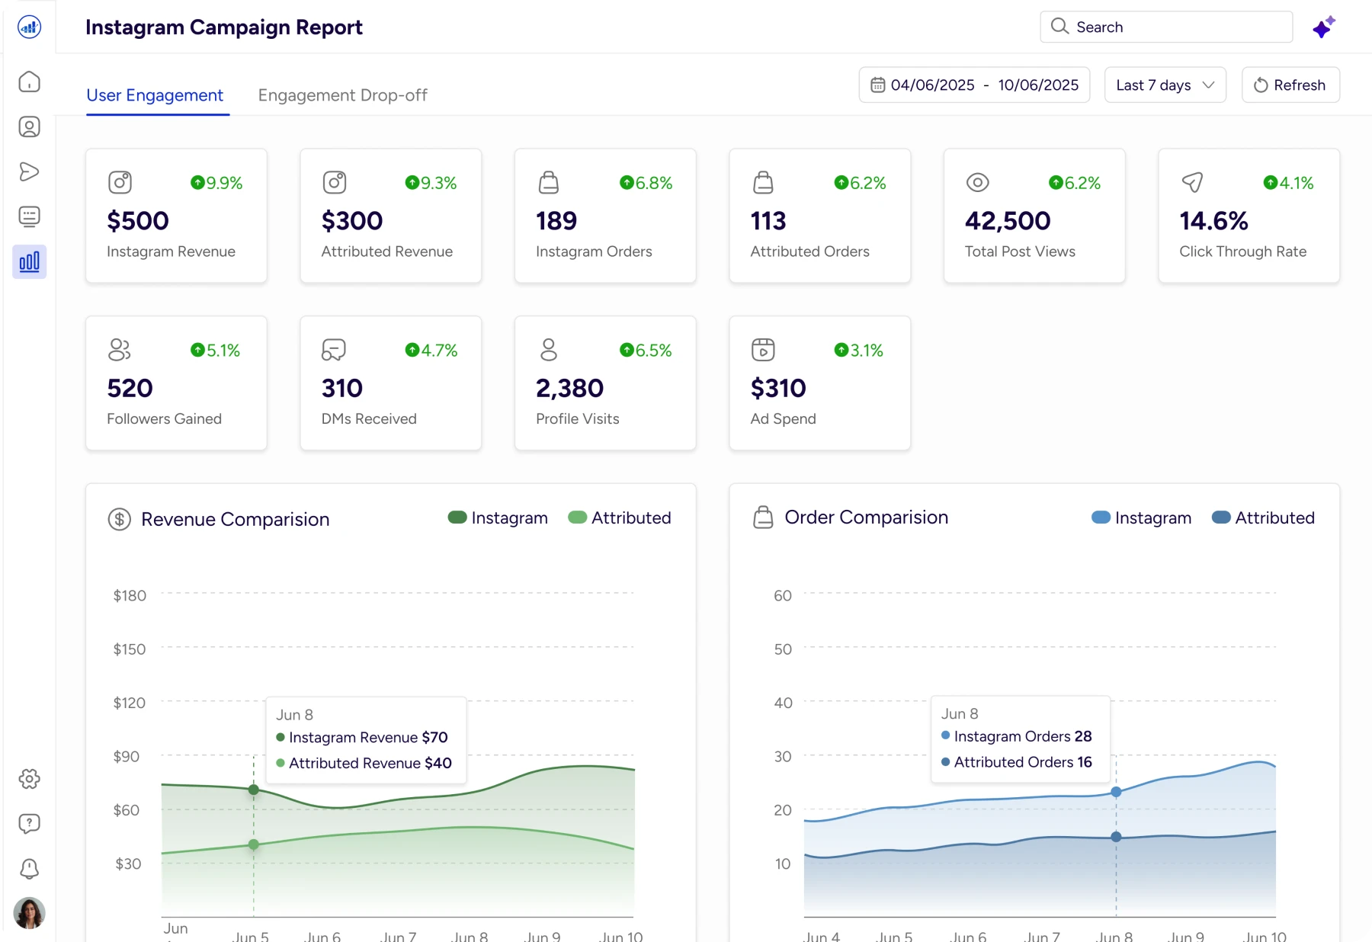
Task: Open the contacts profile sidebar icon
Action: point(29,127)
